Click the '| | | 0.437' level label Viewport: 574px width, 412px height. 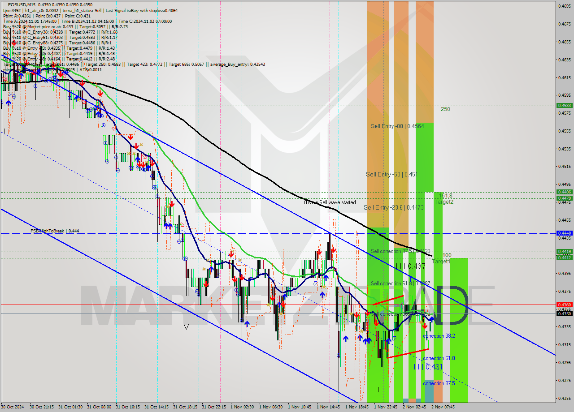point(411,266)
